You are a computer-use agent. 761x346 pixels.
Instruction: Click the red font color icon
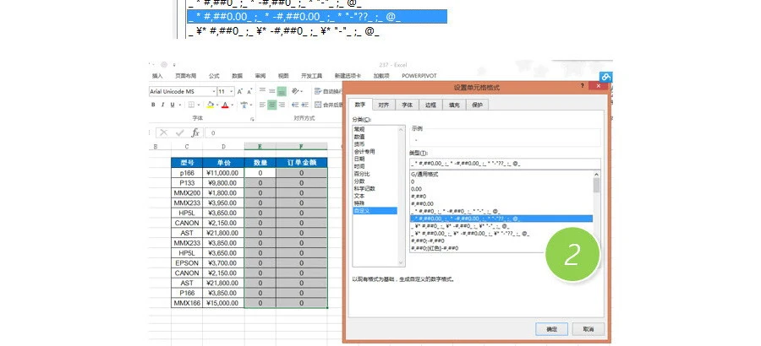point(225,105)
